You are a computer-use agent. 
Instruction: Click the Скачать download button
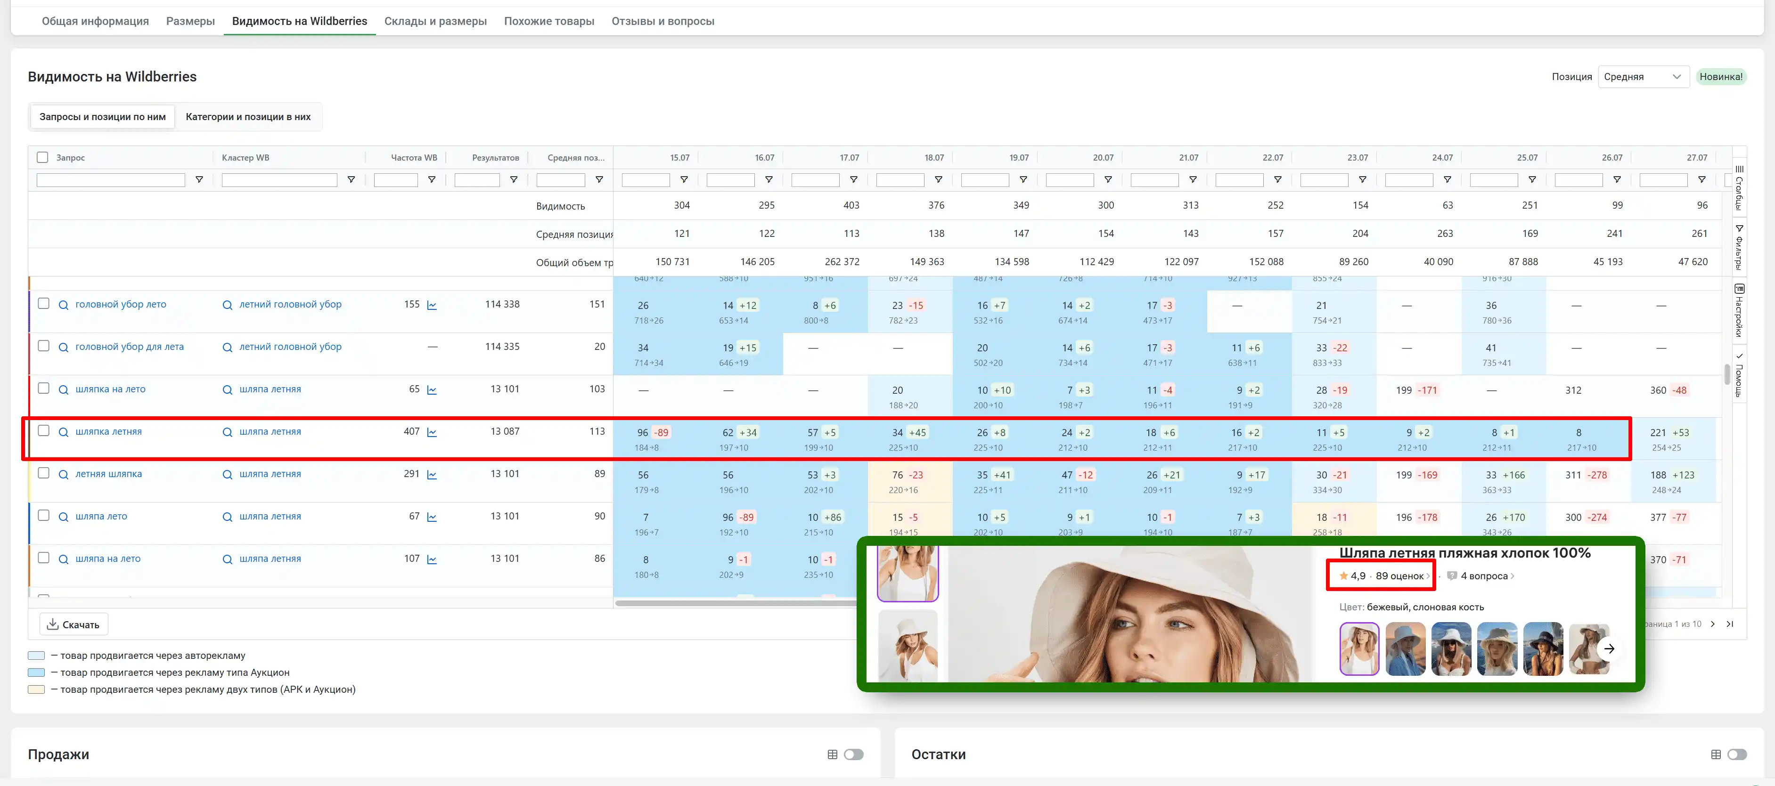point(73,624)
